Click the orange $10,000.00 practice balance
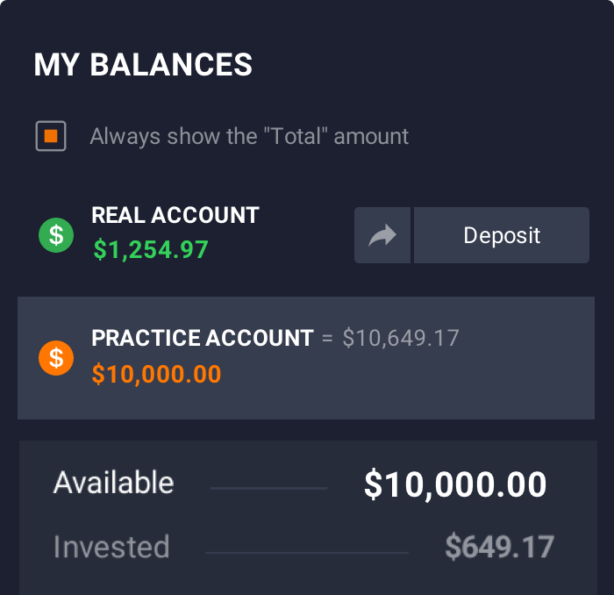The width and height of the screenshot is (614, 595). [x=156, y=374]
